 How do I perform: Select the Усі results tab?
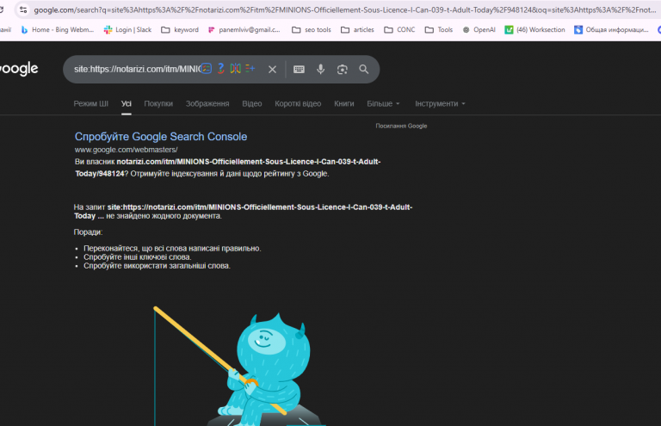127,103
